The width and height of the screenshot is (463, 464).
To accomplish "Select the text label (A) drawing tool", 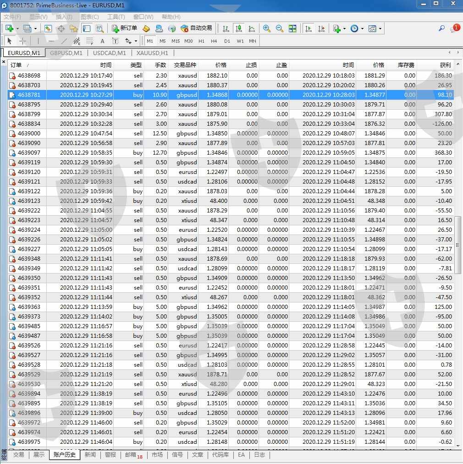I will (102, 41).
